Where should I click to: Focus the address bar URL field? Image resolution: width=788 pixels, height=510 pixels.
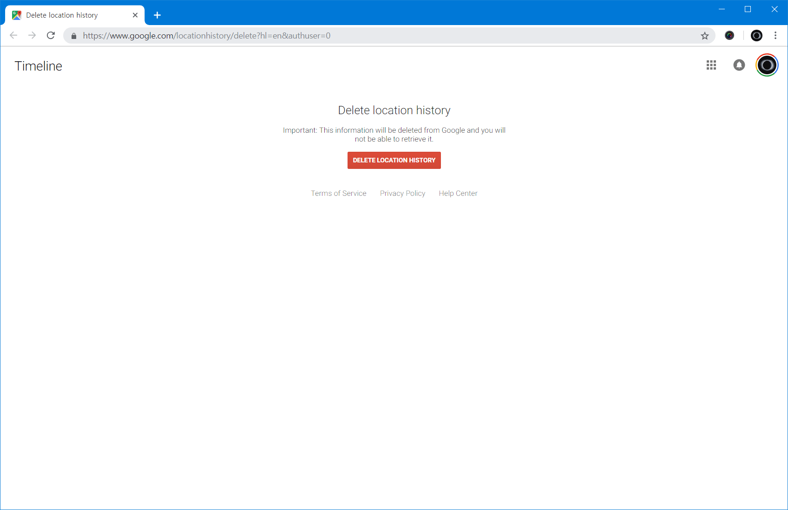(372, 36)
